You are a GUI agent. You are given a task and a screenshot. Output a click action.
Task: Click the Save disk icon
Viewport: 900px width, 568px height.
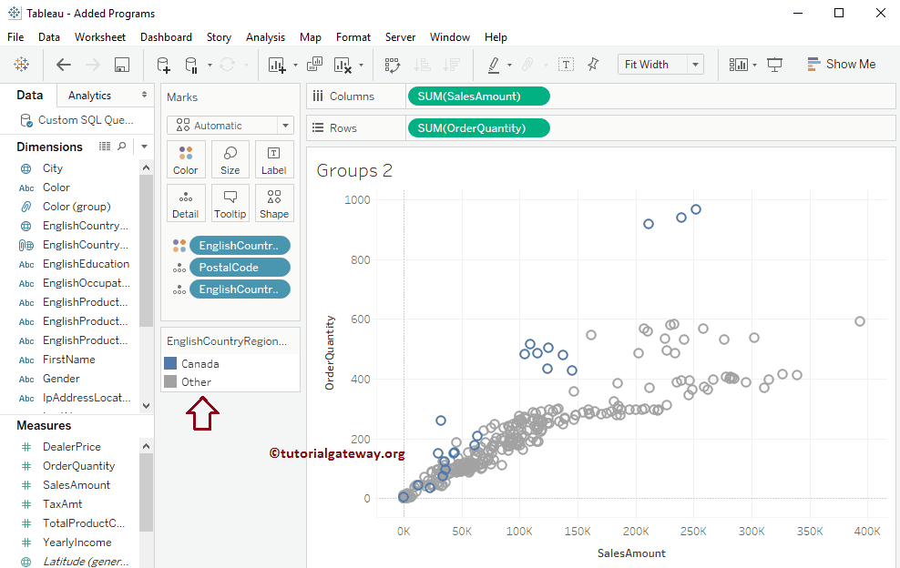pos(122,65)
